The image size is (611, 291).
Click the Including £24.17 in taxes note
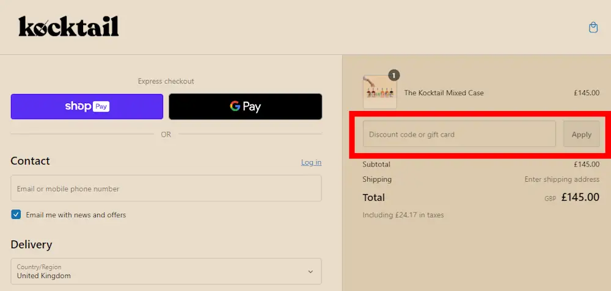(403, 215)
